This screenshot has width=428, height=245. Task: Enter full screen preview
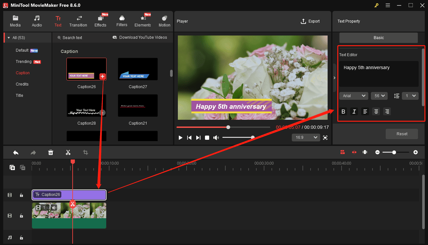coord(325,138)
